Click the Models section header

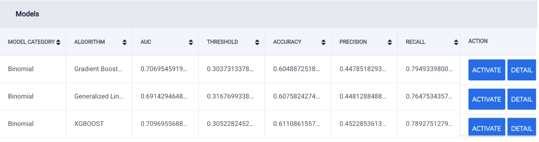tap(27, 14)
